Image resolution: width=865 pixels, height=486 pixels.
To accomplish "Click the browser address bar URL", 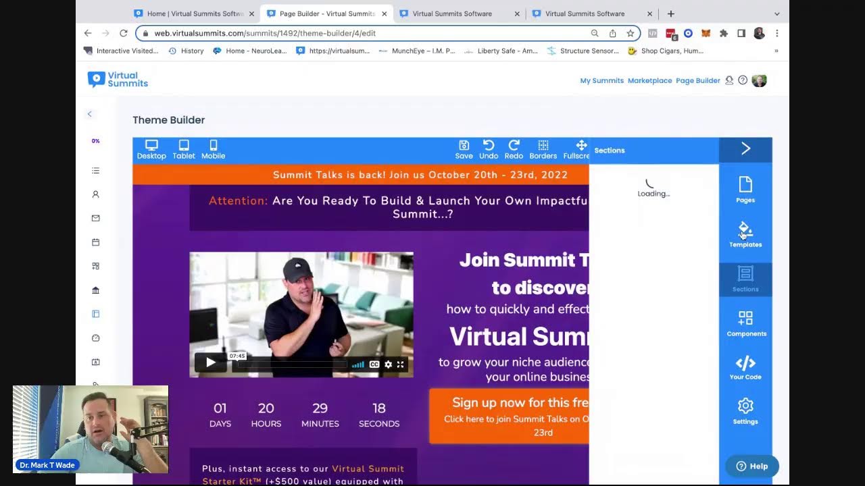I will click(x=265, y=33).
